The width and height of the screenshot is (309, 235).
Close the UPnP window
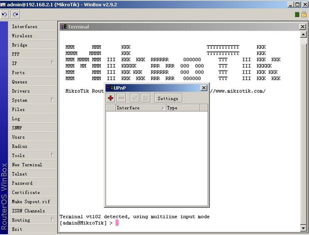point(204,88)
